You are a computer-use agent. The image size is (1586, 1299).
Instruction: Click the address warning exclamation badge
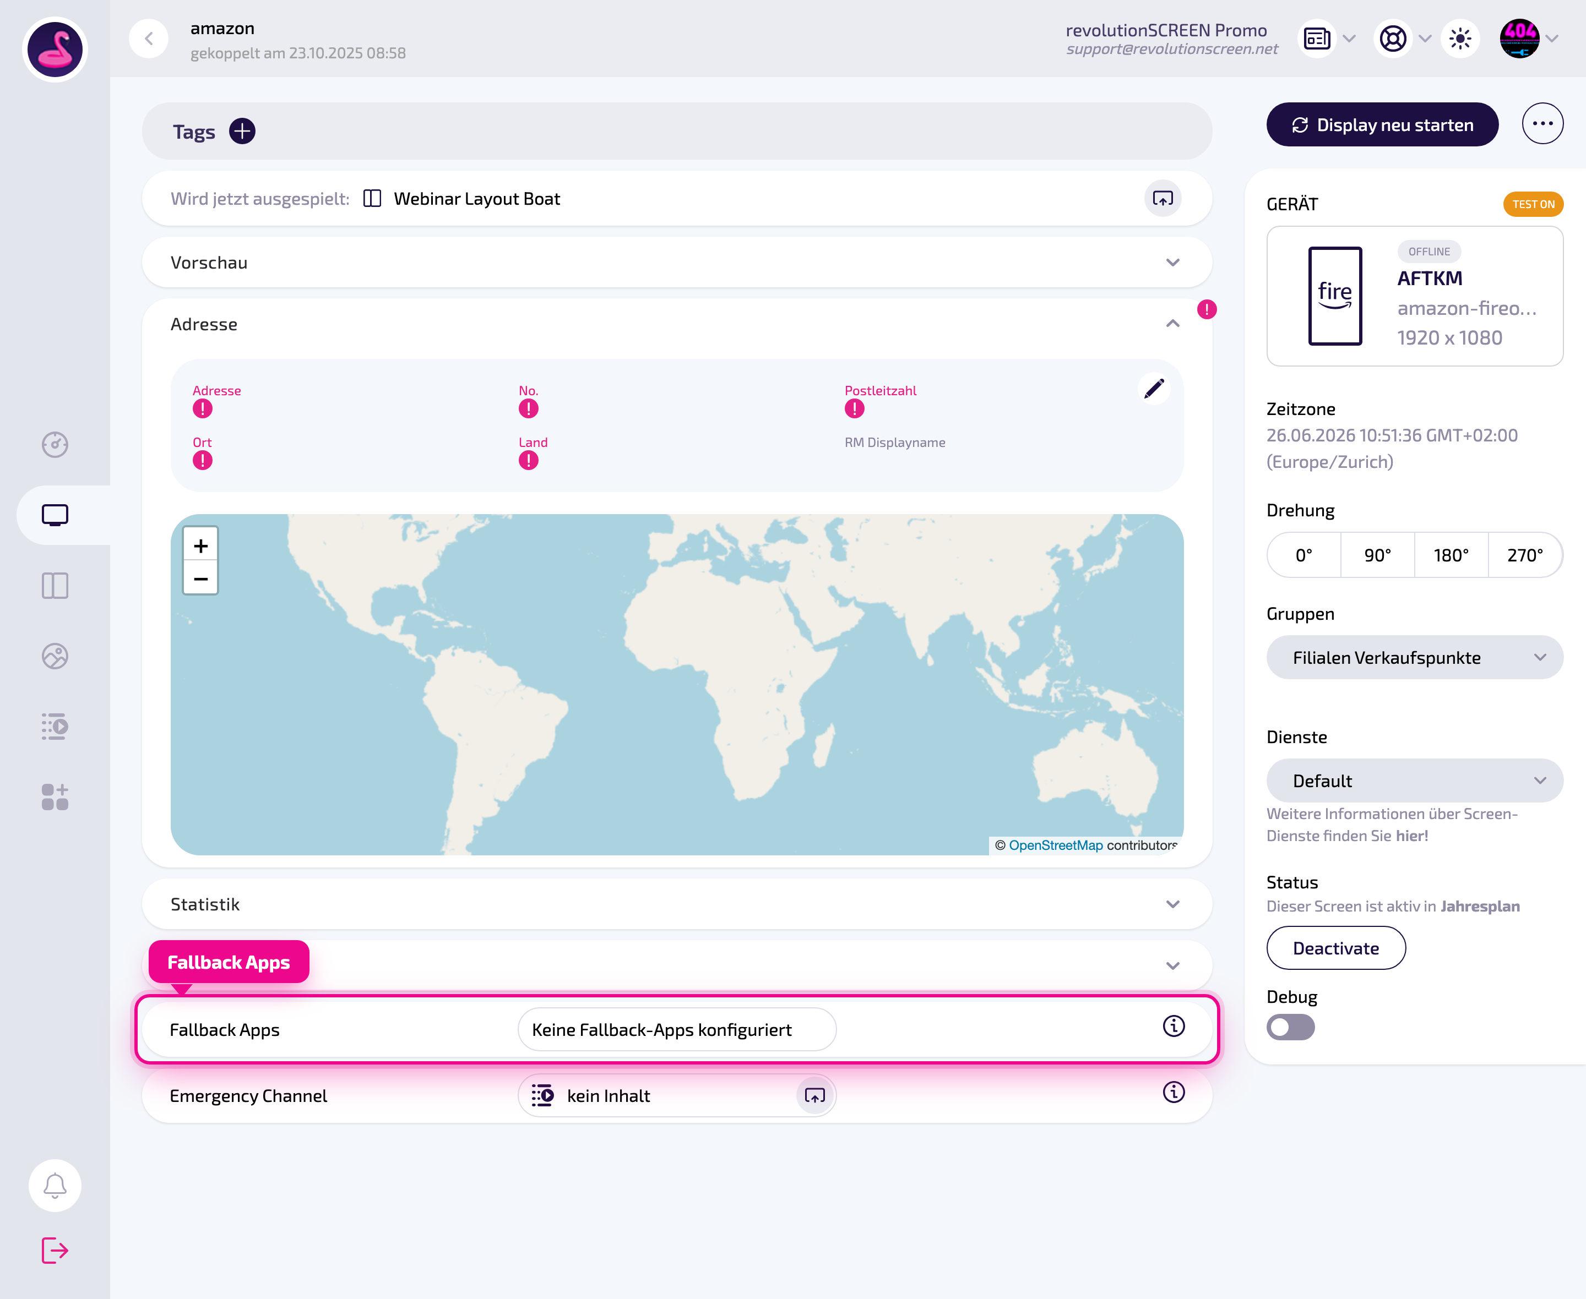[1207, 309]
